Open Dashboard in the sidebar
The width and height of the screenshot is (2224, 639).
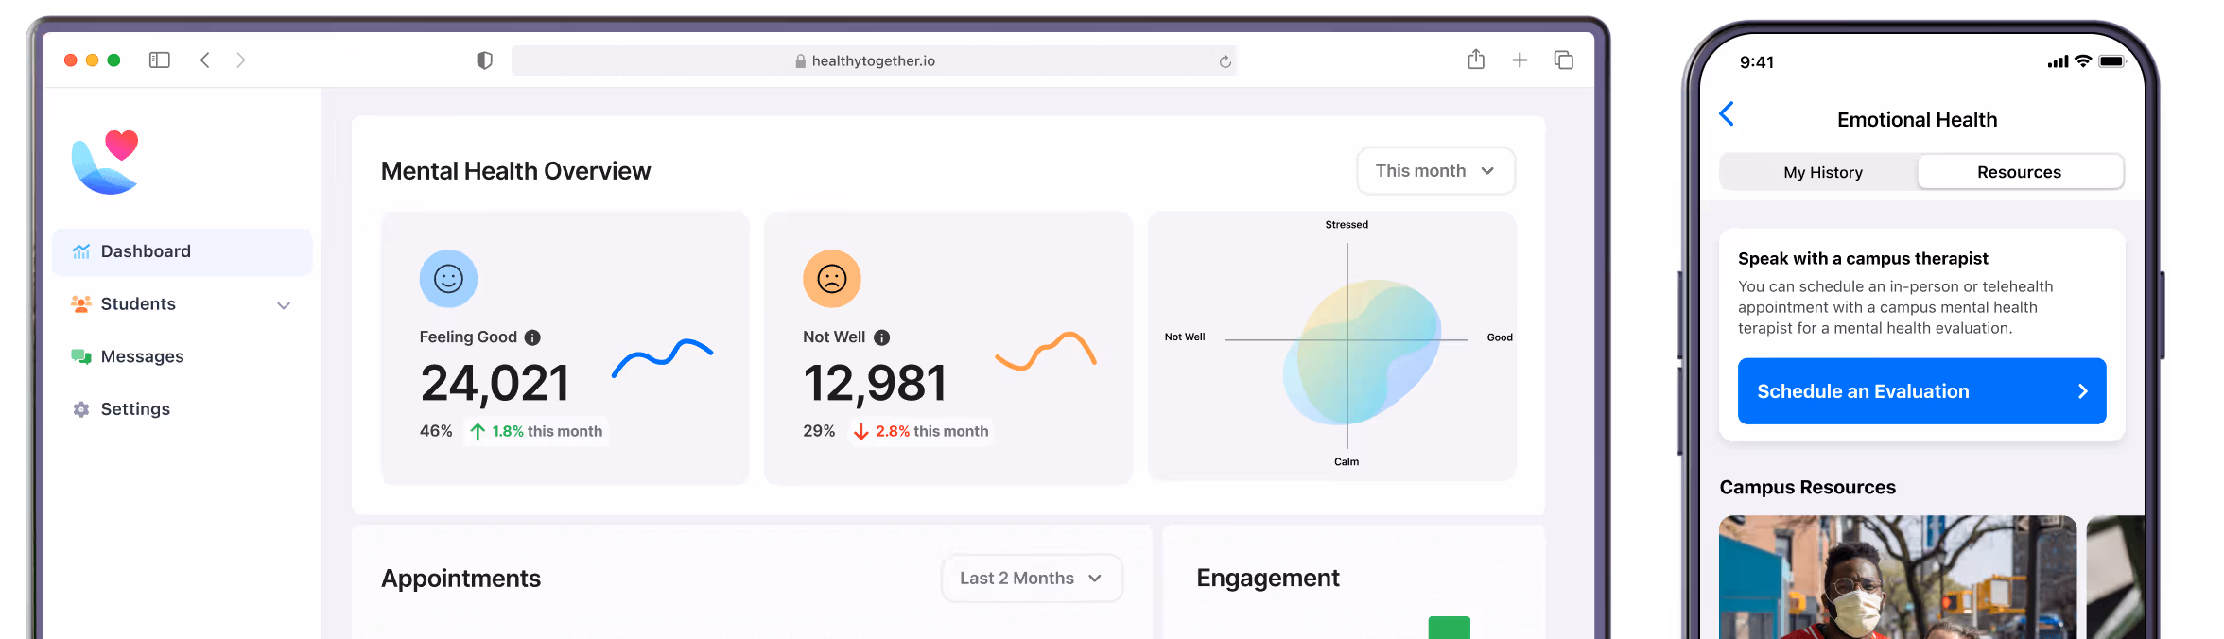pyautogui.click(x=182, y=251)
